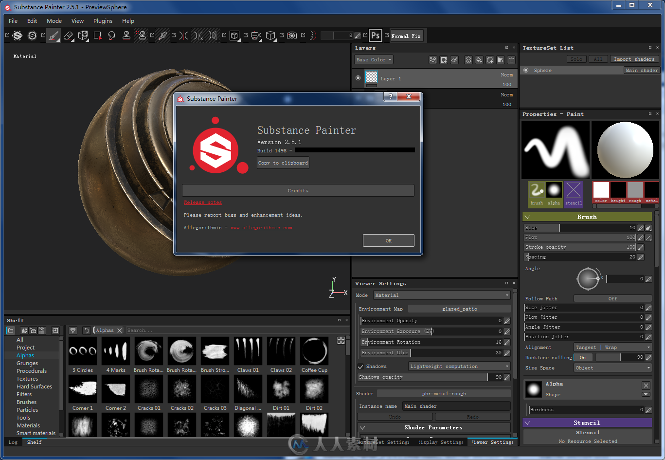
Task: Add a fill layer
Action: tap(479, 60)
